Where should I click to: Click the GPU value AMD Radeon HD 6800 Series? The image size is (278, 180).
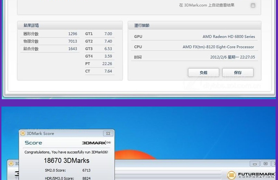(229, 37)
